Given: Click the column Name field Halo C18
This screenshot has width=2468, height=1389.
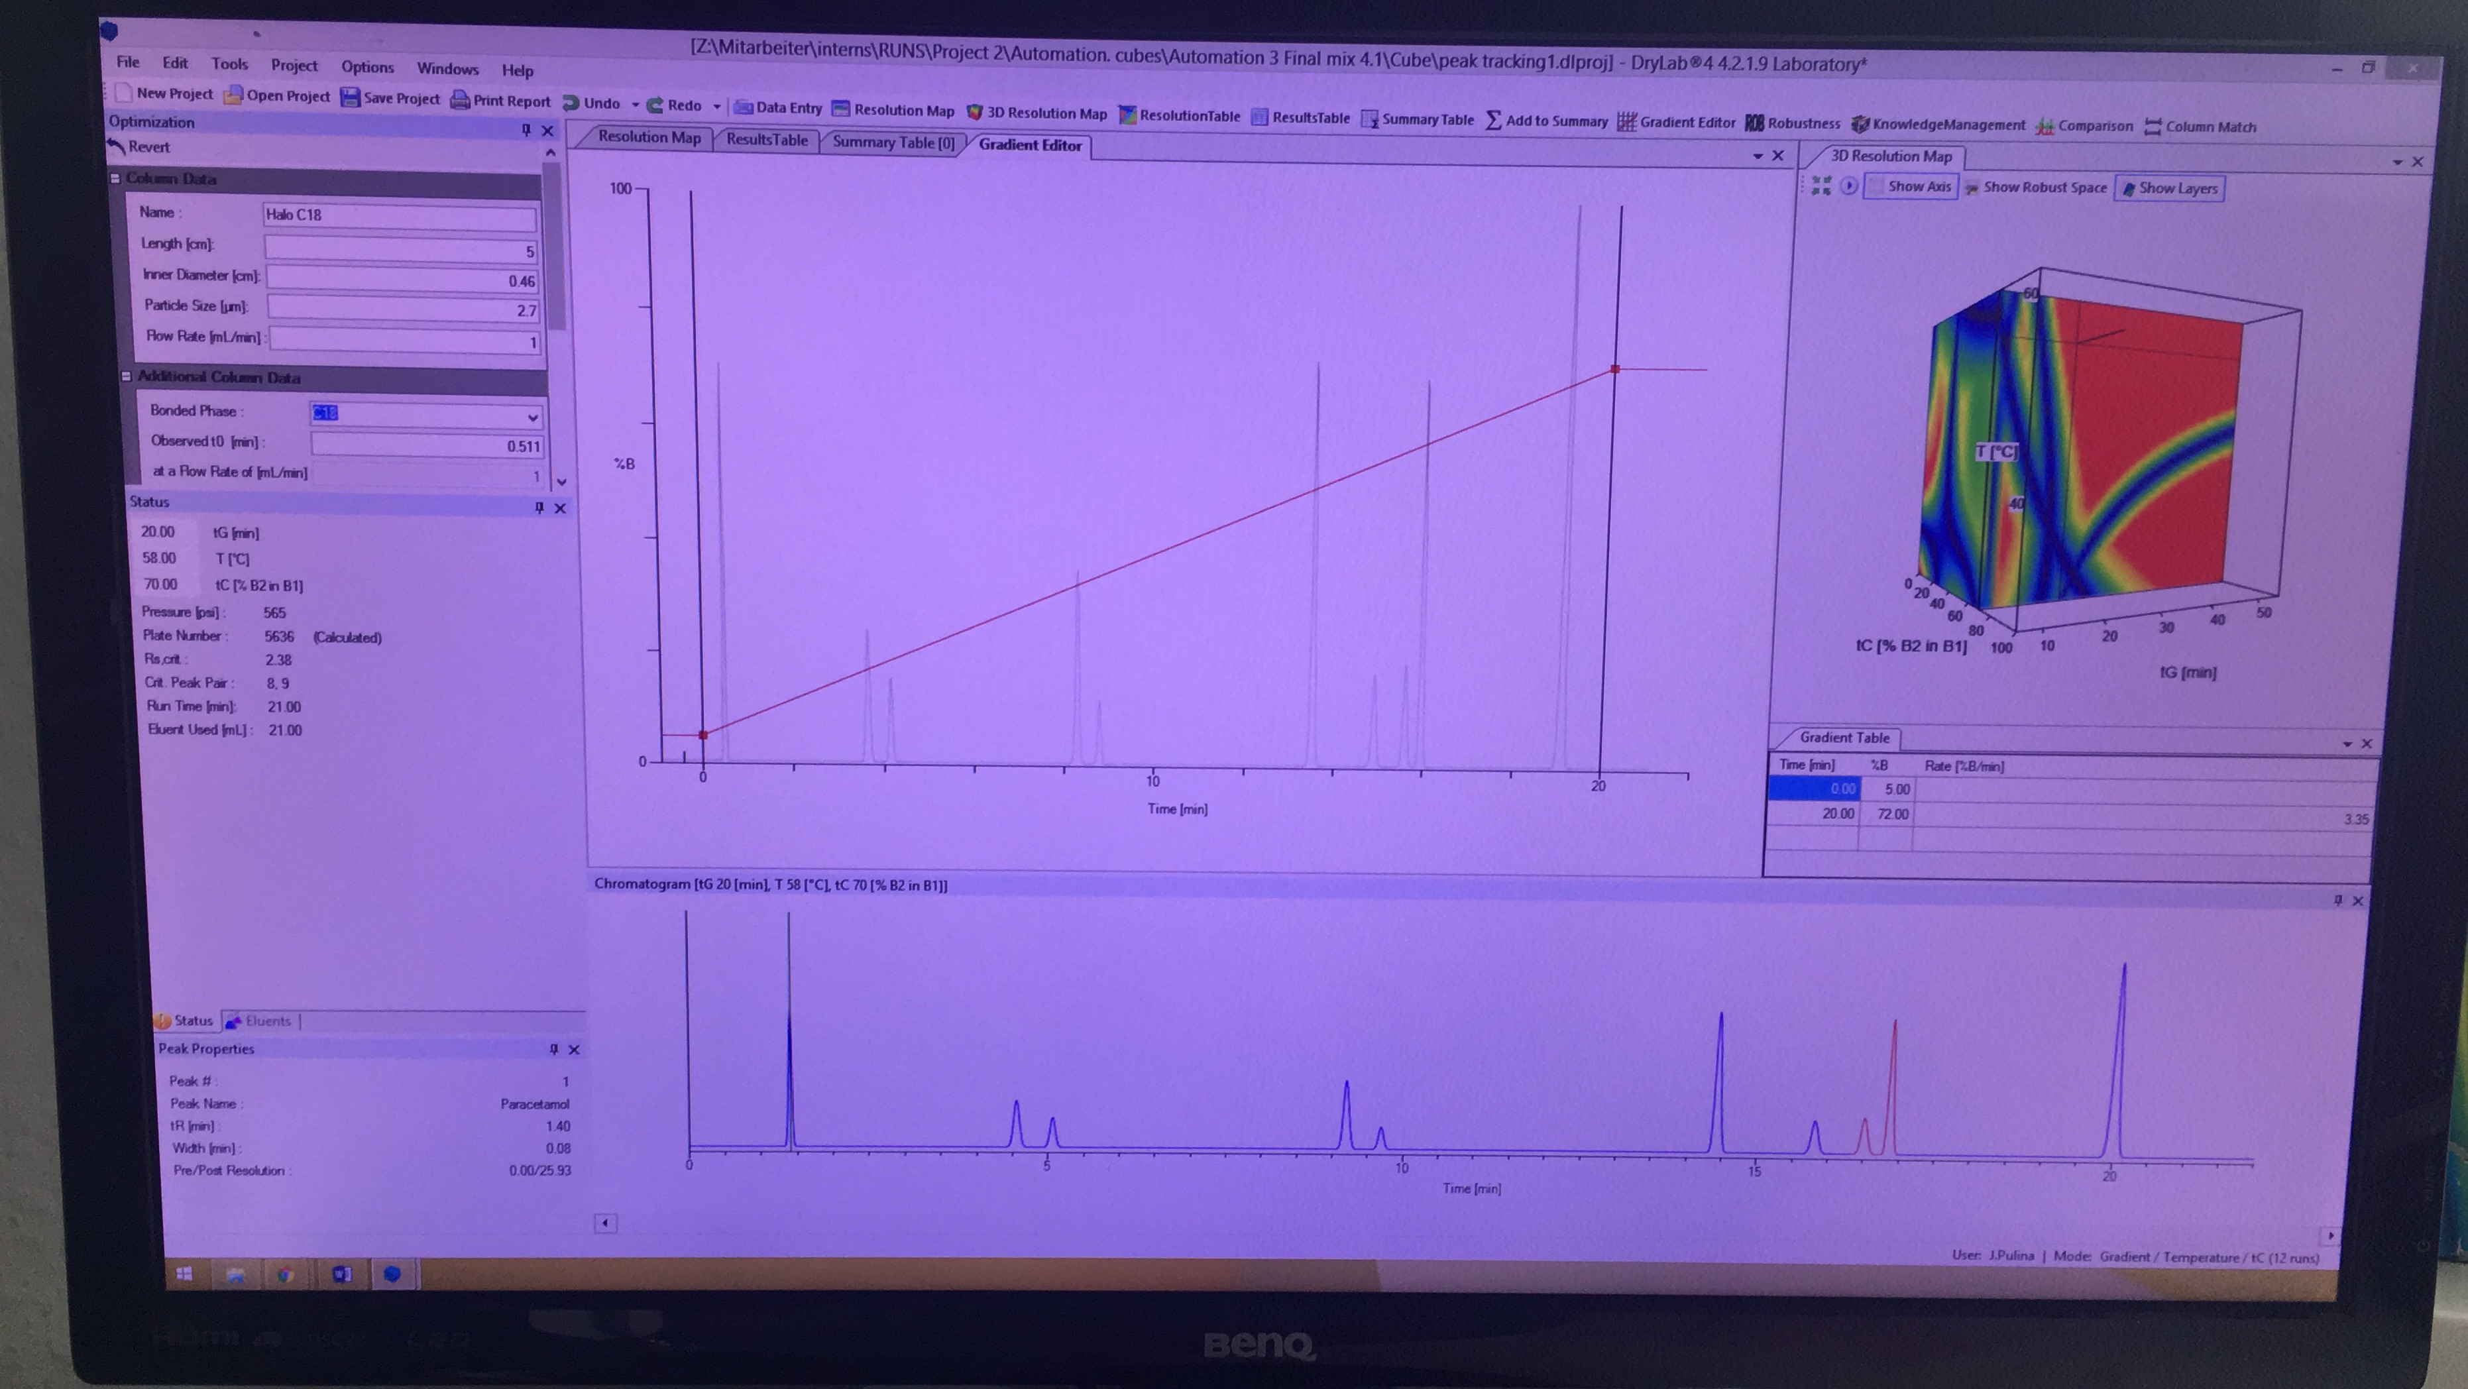Looking at the screenshot, I should pos(400,215).
